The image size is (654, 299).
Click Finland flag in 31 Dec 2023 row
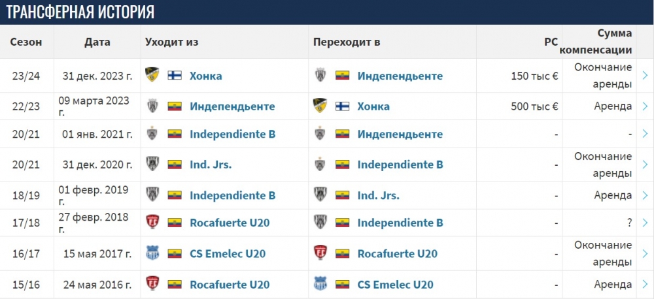175,75
